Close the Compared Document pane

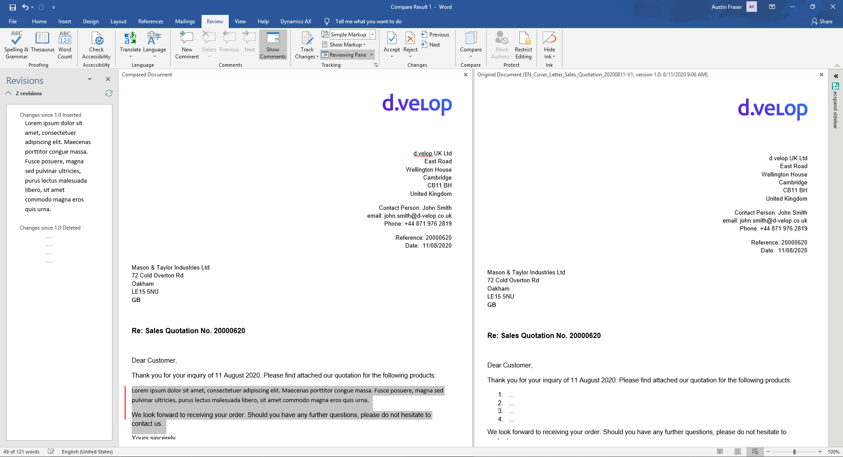pos(466,75)
